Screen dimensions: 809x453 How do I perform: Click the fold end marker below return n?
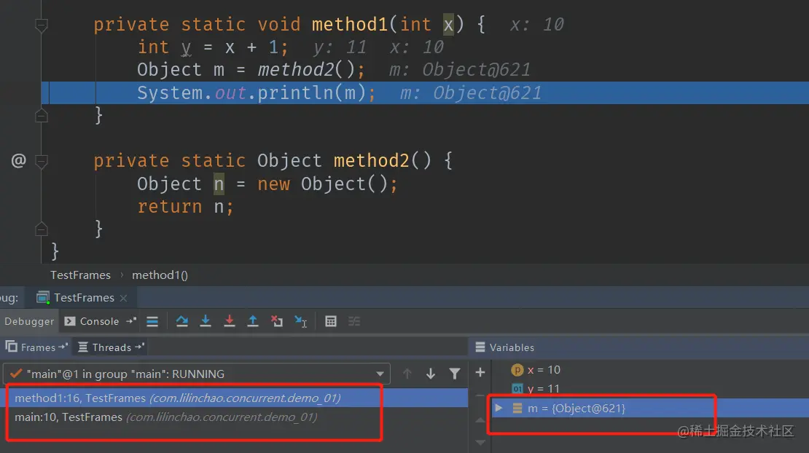(x=42, y=229)
